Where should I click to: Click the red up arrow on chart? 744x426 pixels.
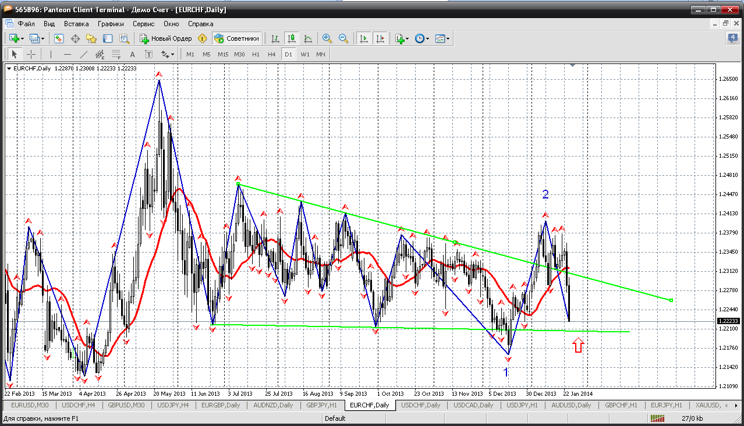tap(578, 346)
